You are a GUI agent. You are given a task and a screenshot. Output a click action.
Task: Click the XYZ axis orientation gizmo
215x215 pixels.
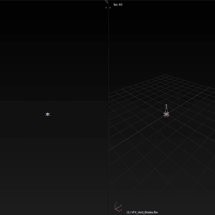click(x=118, y=206)
